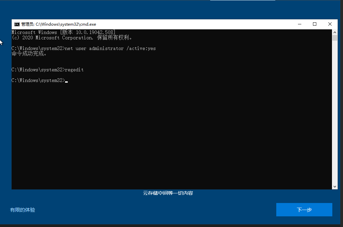Click the console vertical scrollbar thumb

coord(335,38)
